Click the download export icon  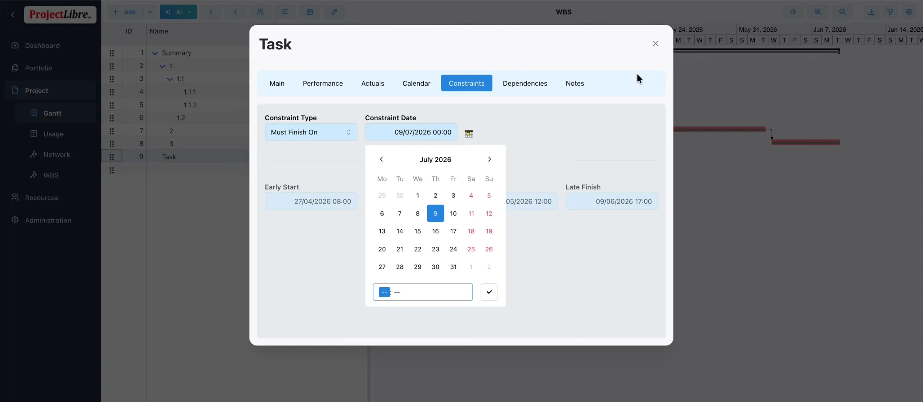pos(871,12)
